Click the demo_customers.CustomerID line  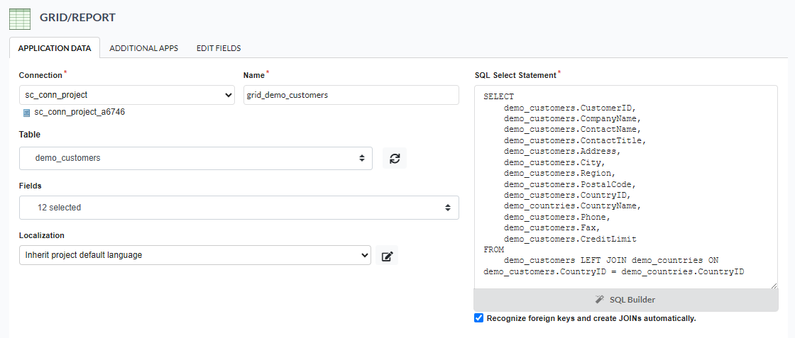pos(570,108)
